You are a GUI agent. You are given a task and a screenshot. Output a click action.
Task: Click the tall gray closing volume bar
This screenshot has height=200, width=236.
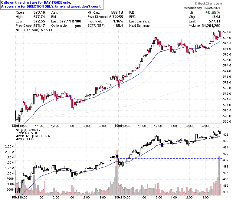pyautogui.click(x=219, y=175)
